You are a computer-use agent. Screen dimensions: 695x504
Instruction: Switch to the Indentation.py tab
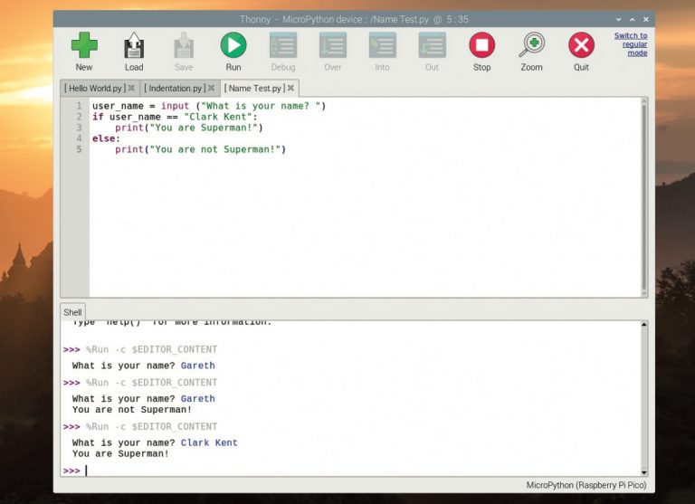pos(176,88)
